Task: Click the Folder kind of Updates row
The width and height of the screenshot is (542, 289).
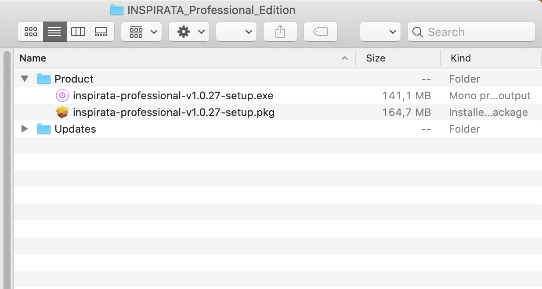Action: (464, 129)
